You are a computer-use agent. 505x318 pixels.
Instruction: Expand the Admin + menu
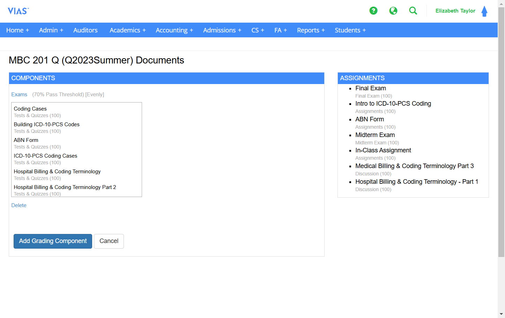click(51, 30)
